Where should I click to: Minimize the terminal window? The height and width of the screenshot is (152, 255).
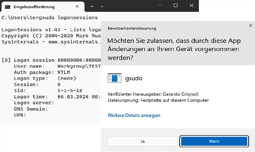160,5
